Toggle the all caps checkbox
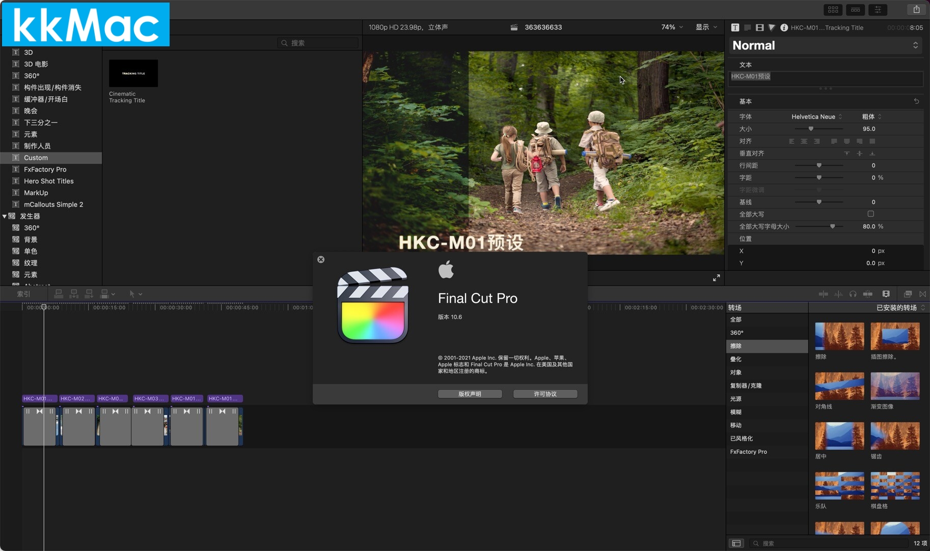 click(871, 214)
